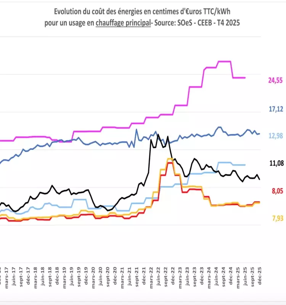Viewport: 286px width, 305px height.
Task: Click the black 11,08 value label
Action: click(277, 163)
